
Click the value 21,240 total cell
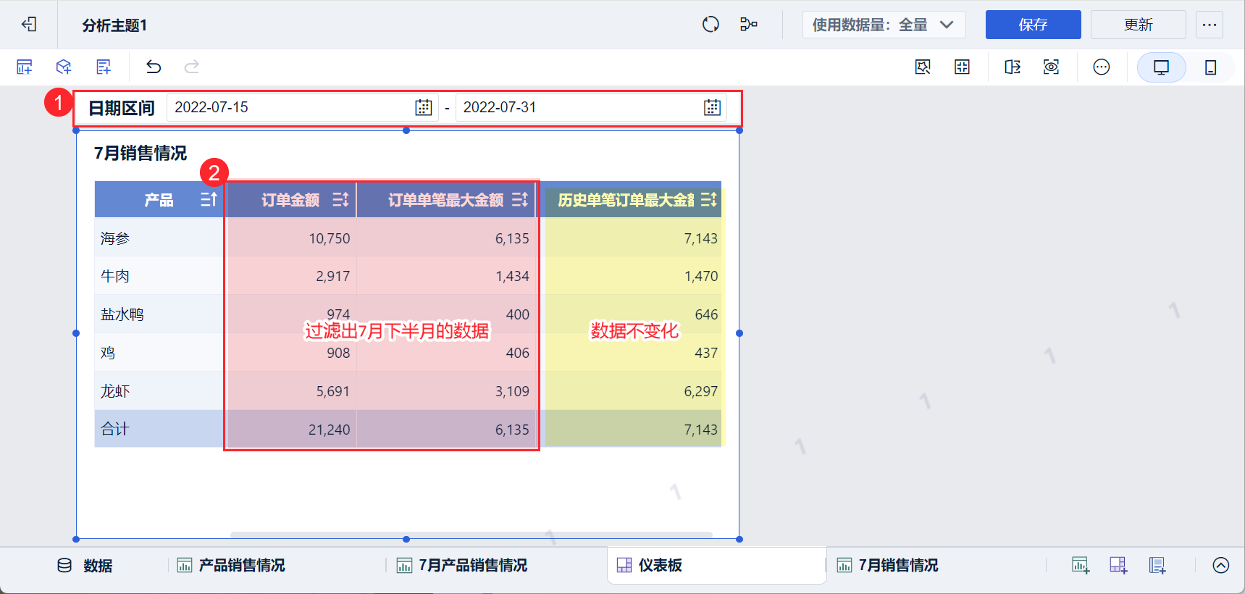pyautogui.click(x=290, y=429)
